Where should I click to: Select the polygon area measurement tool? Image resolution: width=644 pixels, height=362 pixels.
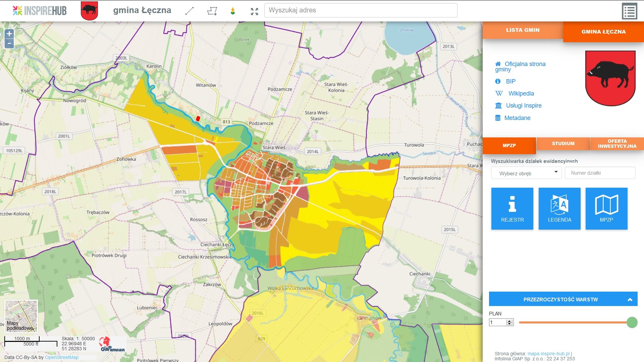point(212,11)
